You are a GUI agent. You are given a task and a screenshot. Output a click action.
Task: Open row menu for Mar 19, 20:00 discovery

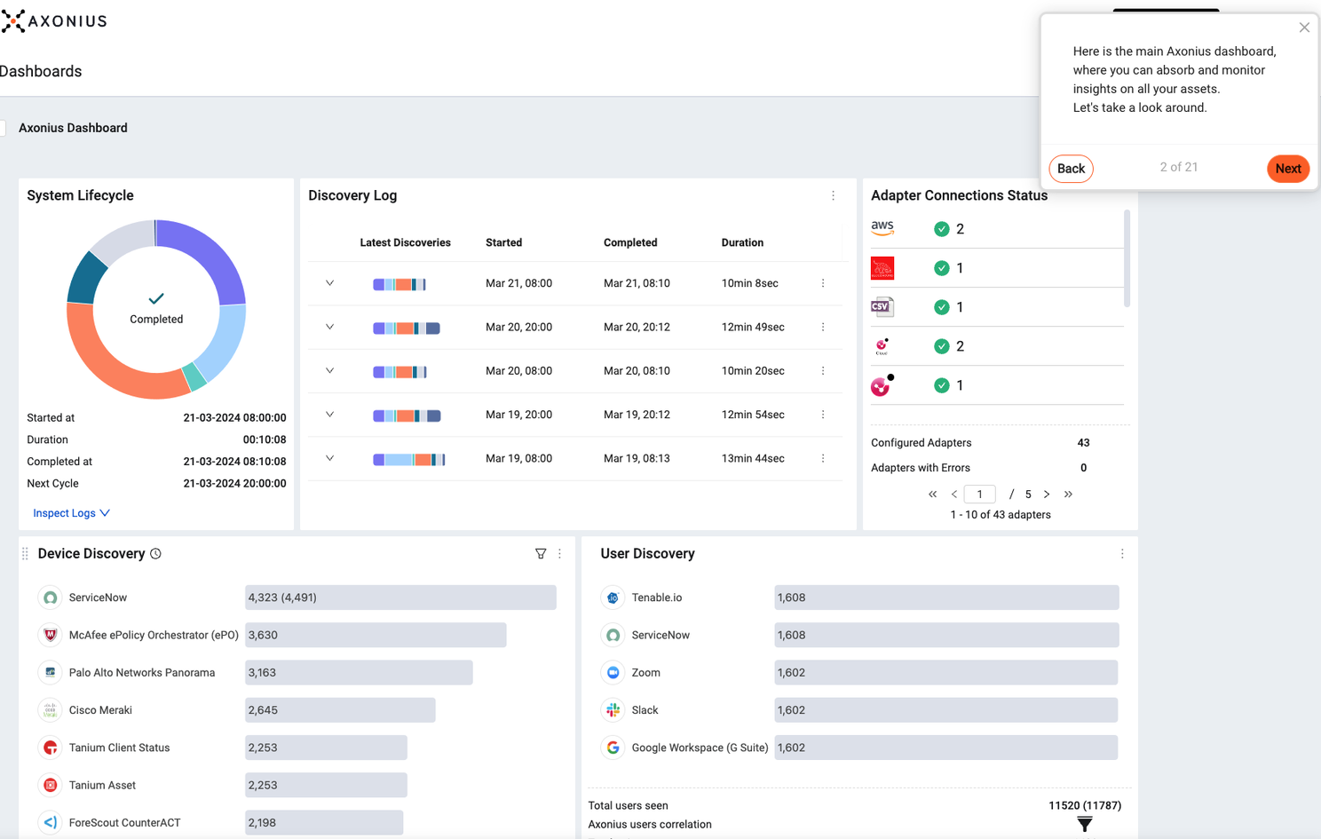pyautogui.click(x=823, y=415)
